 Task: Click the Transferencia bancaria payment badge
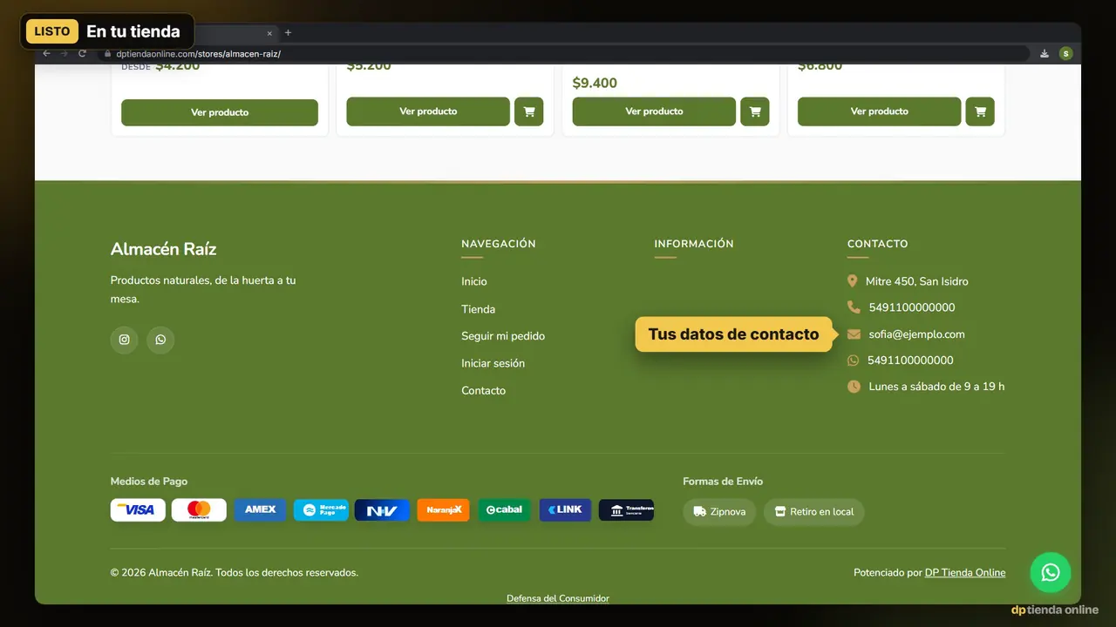point(626,510)
